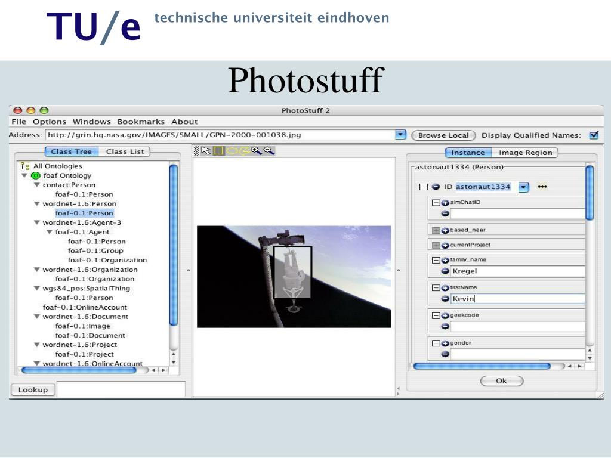Open the Address bar dropdown arrow
Image resolution: width=611 pixels, height=458 pixels.
400,135
